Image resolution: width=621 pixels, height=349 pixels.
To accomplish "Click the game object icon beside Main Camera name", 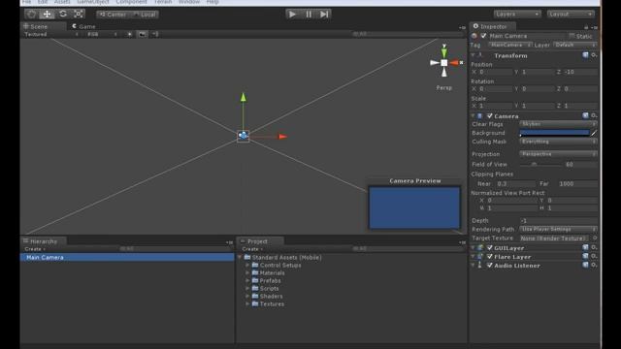I will [x=474, y=36].
